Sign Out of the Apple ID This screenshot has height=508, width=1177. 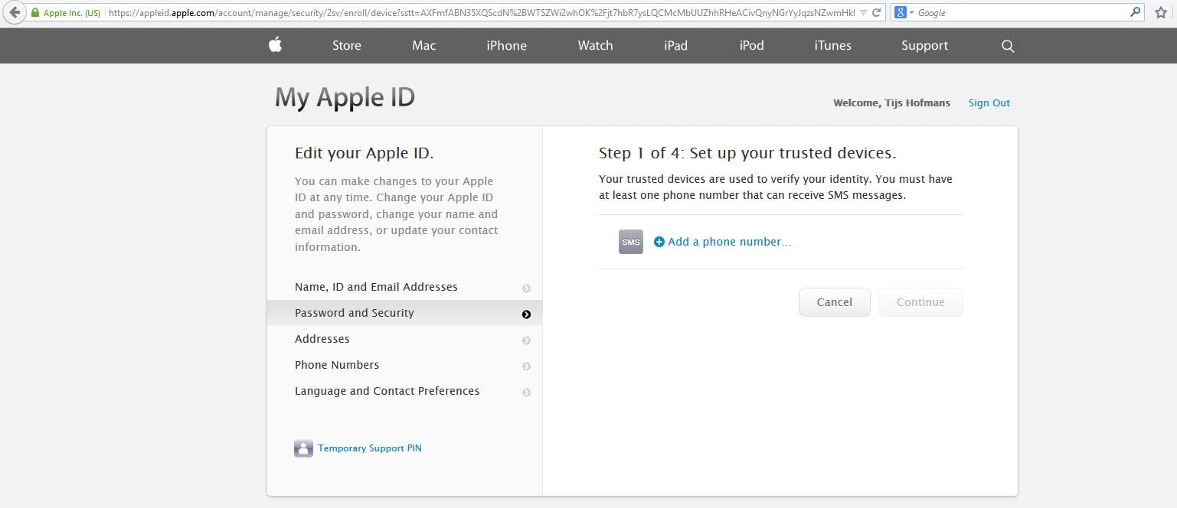(x=989, y=103)
